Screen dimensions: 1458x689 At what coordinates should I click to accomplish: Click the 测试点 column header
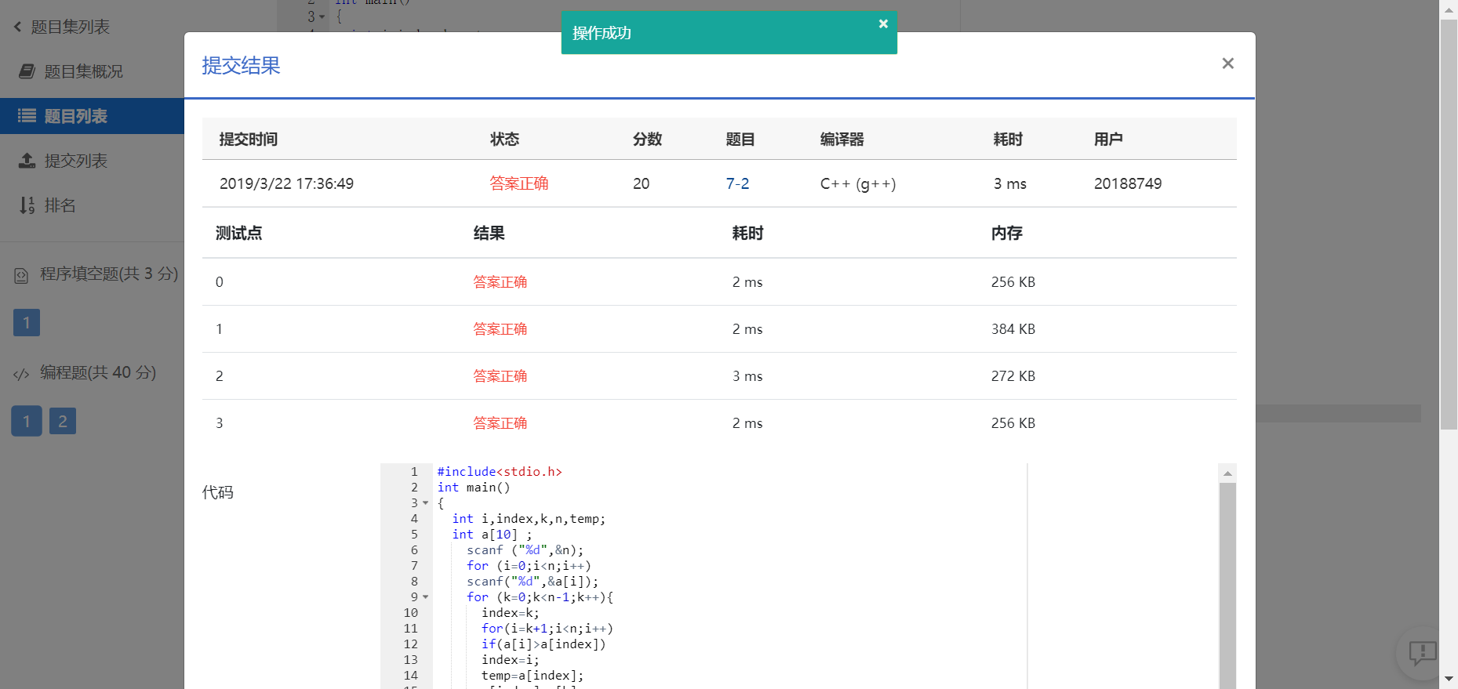click(x=238, y=233)
